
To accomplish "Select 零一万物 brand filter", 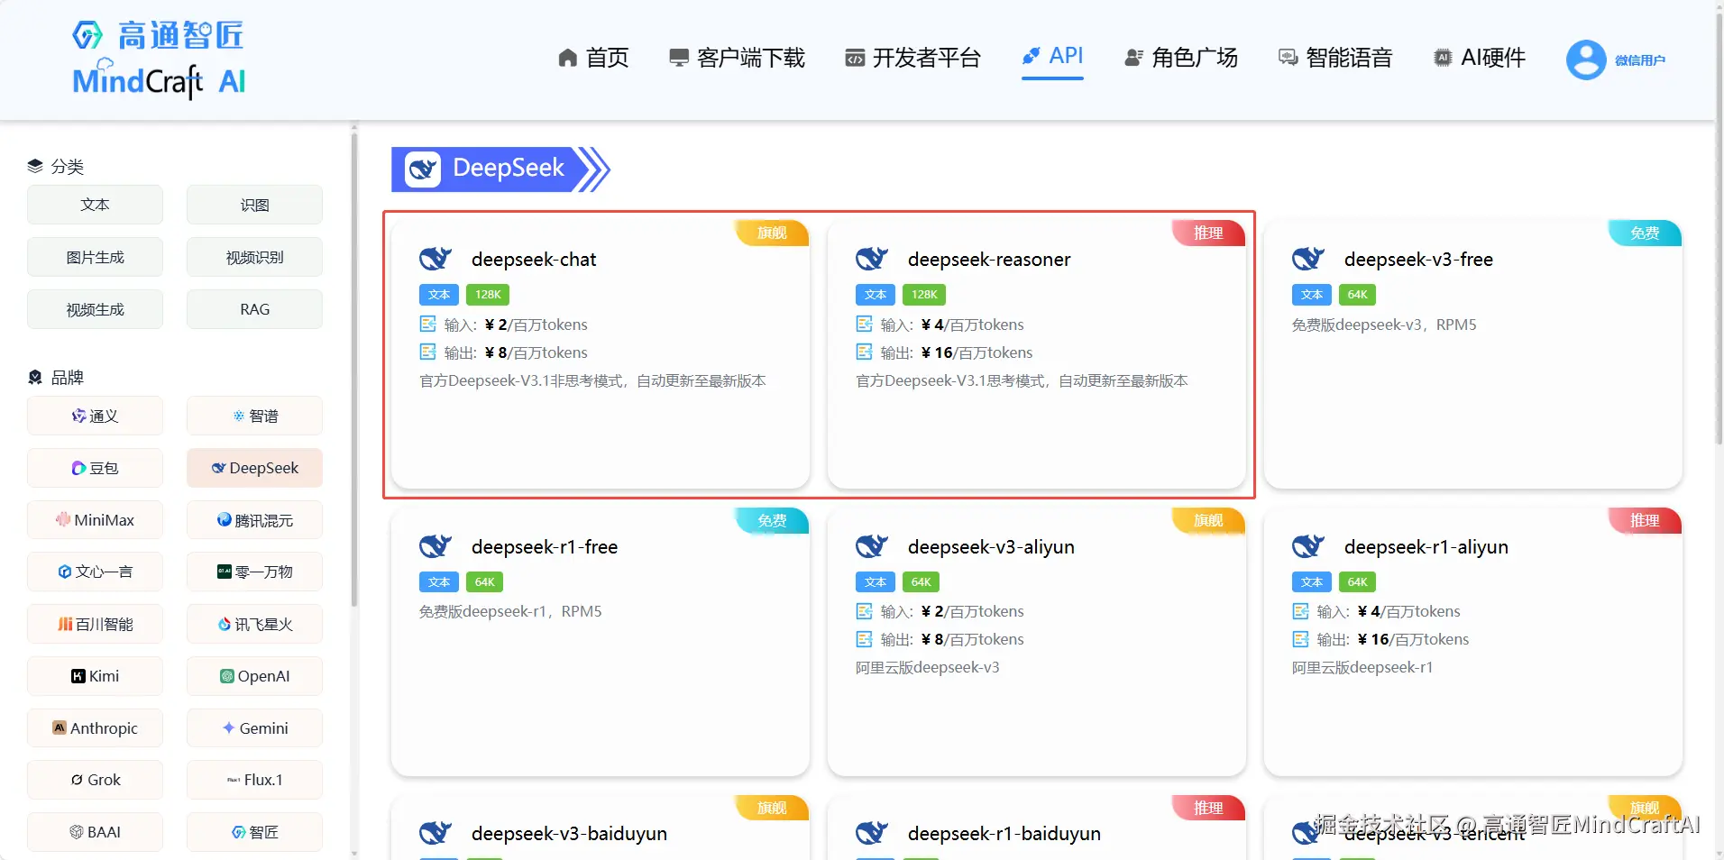I will click(x=254, y=572).
